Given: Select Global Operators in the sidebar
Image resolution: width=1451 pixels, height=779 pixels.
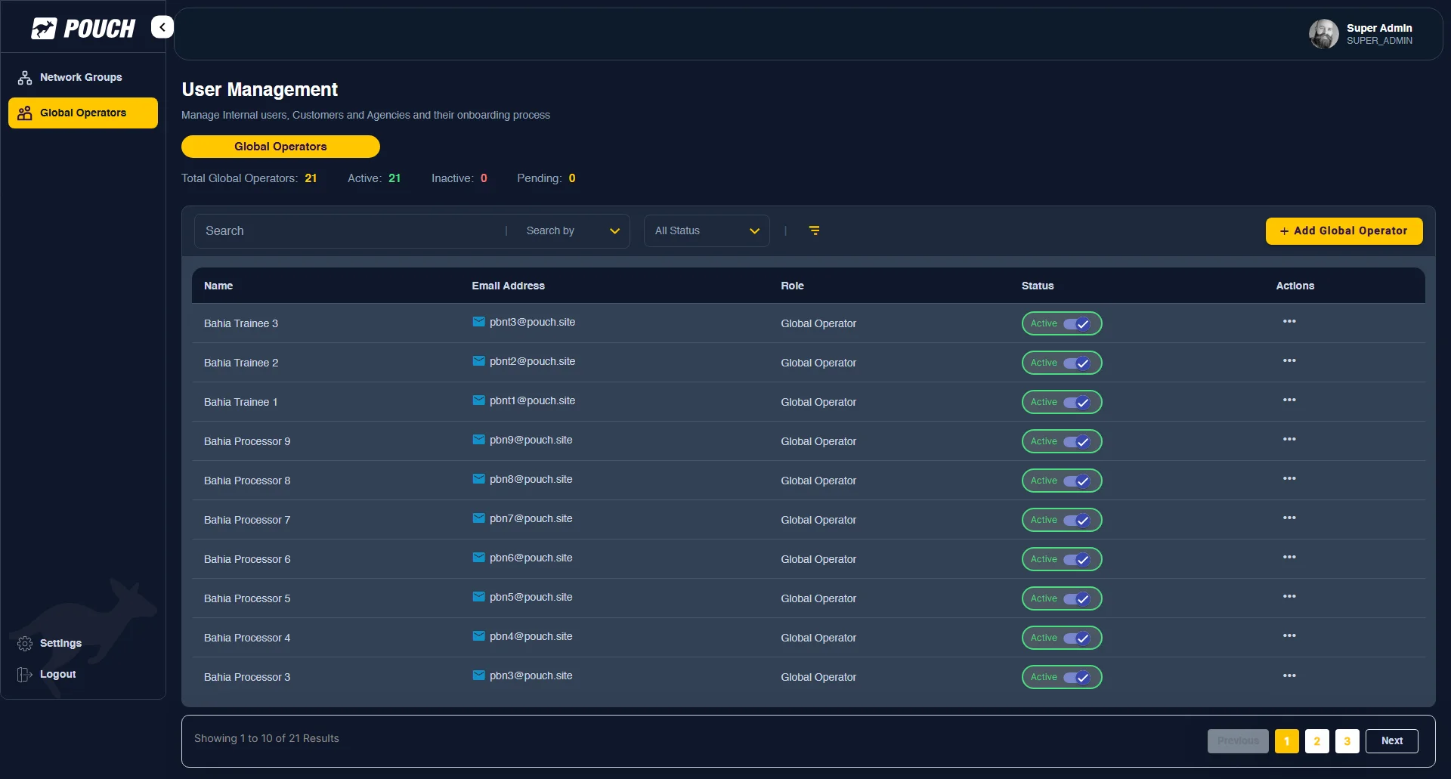Looking at the screenshot, I should (x=83, y=113).
